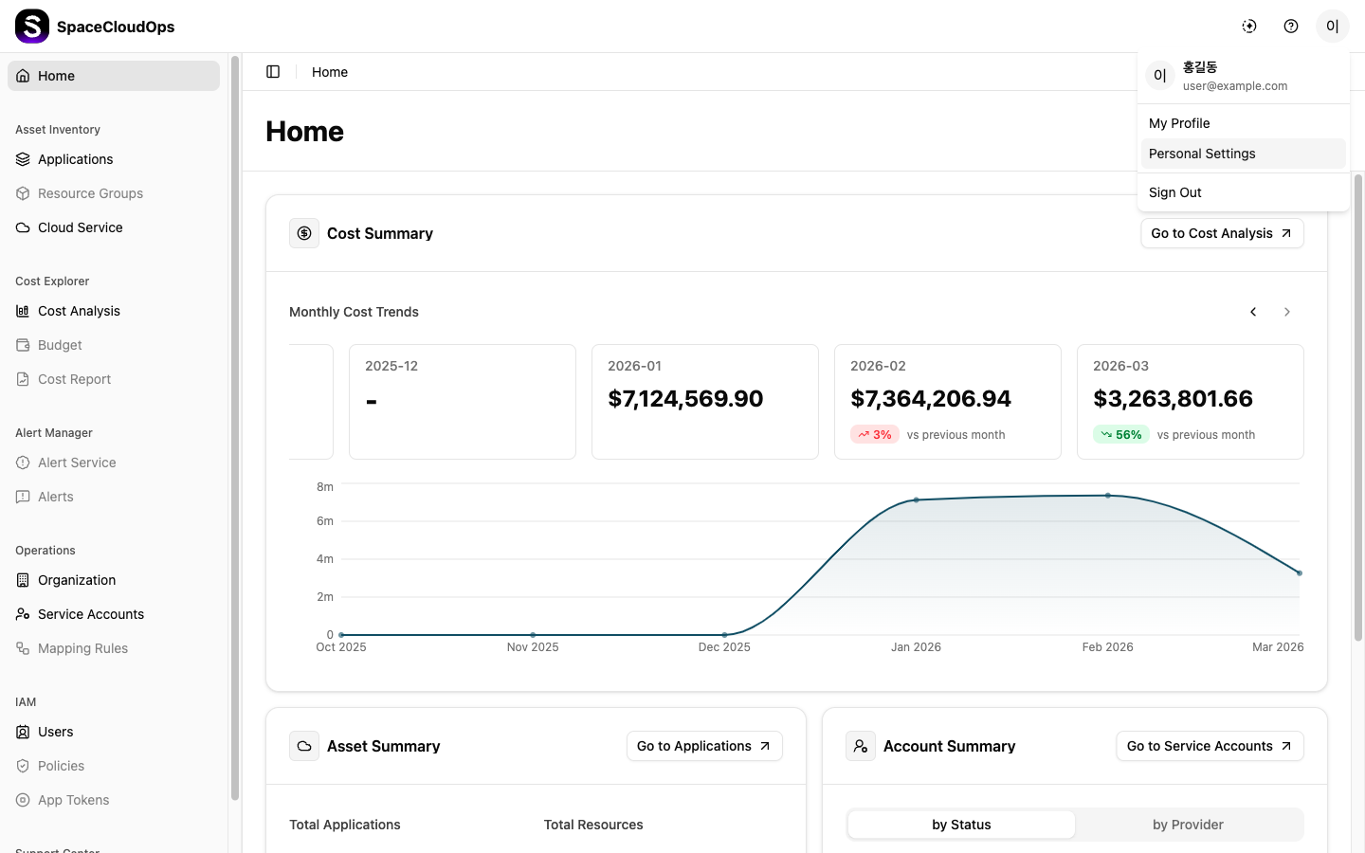Open the Users page under IAM
This screenshot has height=853, width=1365.
(x=55, y=732)
